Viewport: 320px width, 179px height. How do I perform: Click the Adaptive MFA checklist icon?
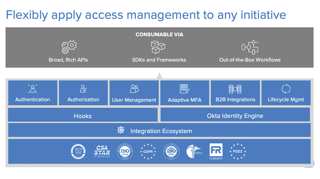coord(185,89)
